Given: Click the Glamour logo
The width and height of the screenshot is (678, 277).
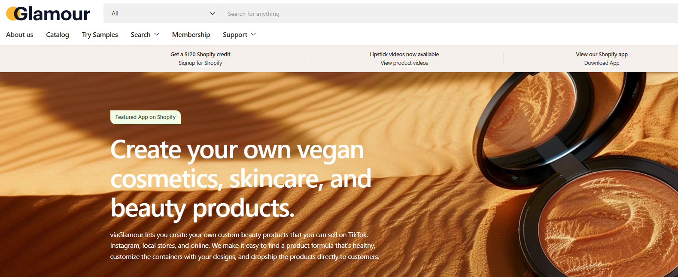Looking at the screenshot, I should point(48,14).
